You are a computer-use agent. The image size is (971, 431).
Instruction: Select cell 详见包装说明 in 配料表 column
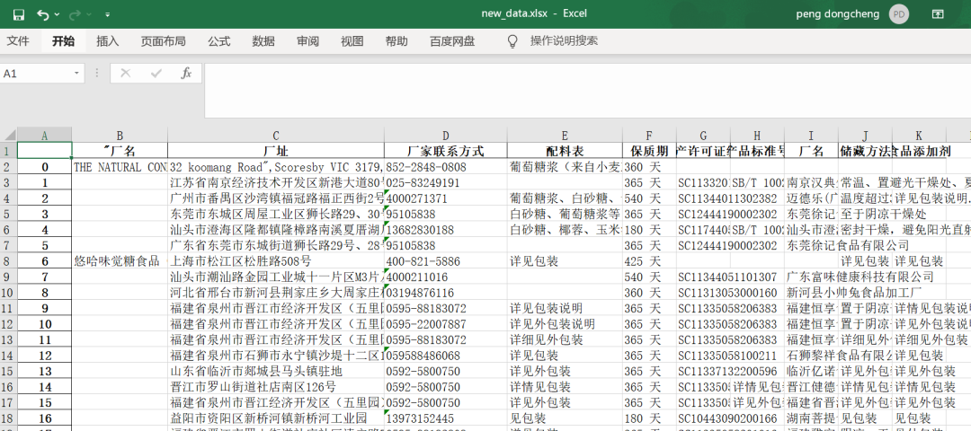pos(565,308)
